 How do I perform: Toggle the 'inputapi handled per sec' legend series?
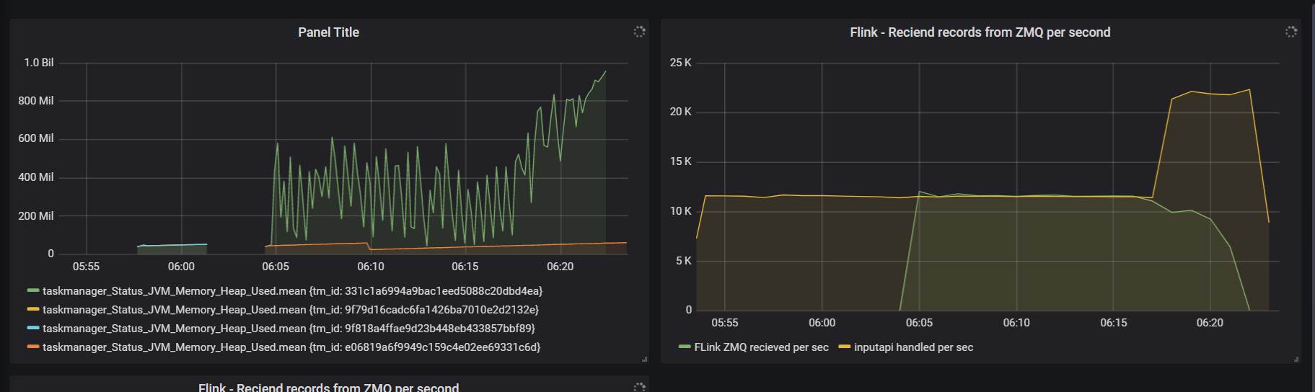click(x=913, y=347)
